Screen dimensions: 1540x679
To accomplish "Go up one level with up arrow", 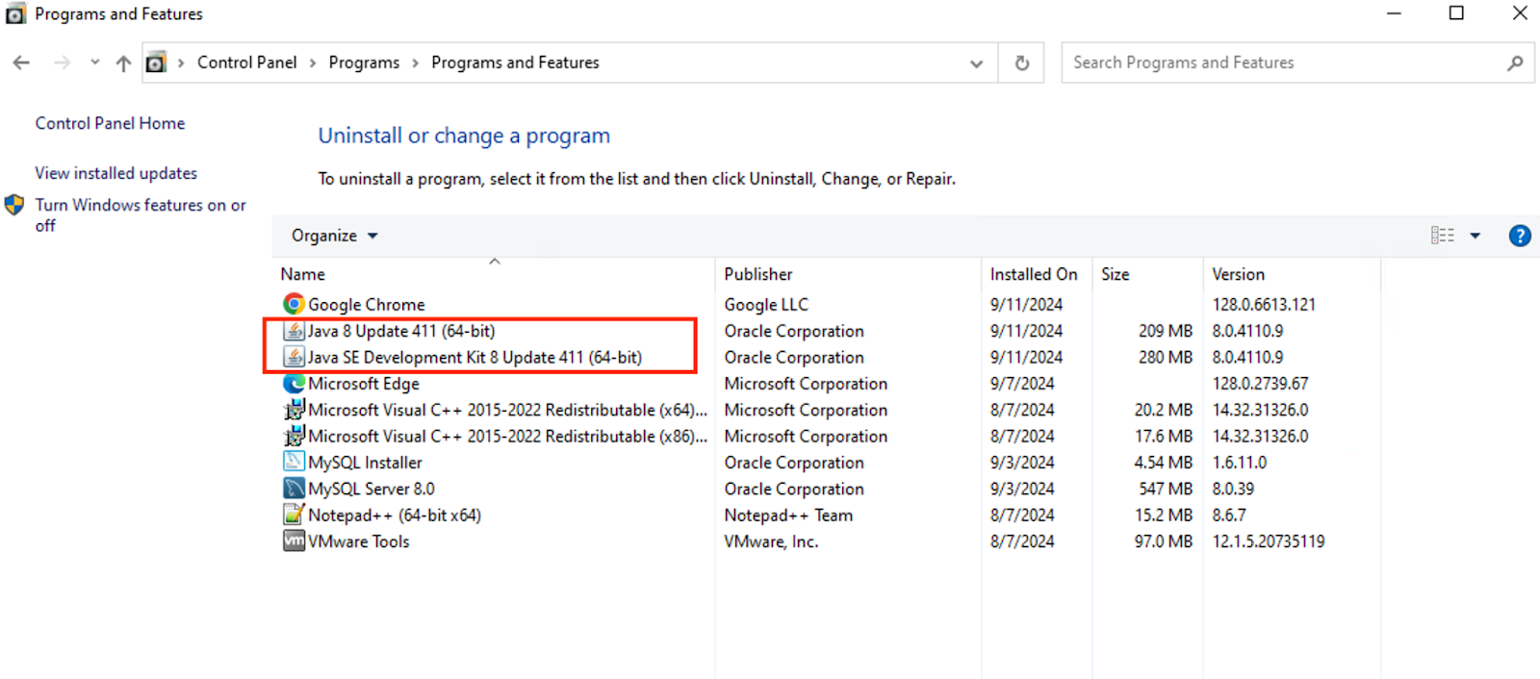I will click(123, 63).
